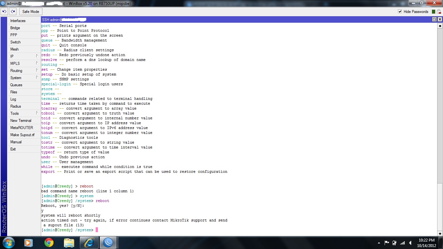
Task: Launch Google Chrome from the taskbar
Action: (x=49, y=243)
